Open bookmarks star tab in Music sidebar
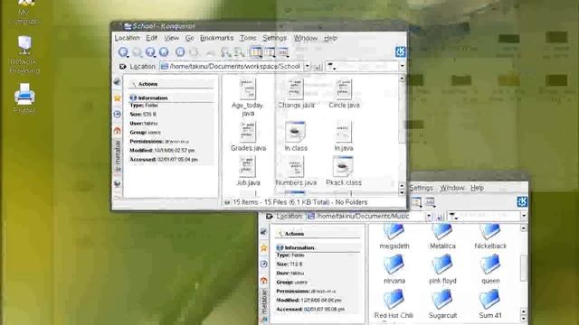Viewport: 579px width, 325px height. point(263,248)
